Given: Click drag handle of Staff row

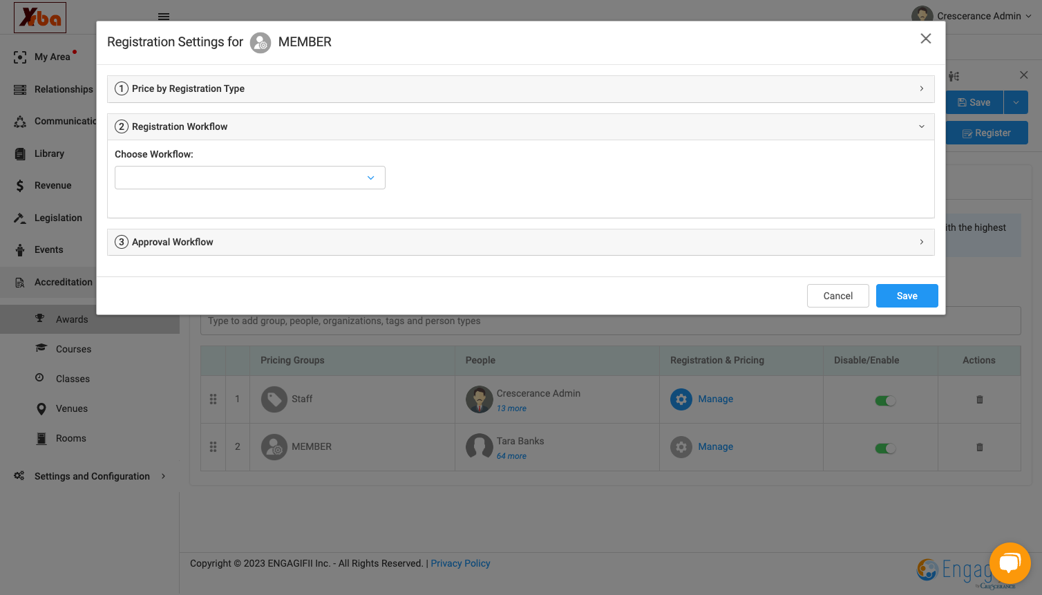Looking at the screenshot, I should tap(213, 399).
